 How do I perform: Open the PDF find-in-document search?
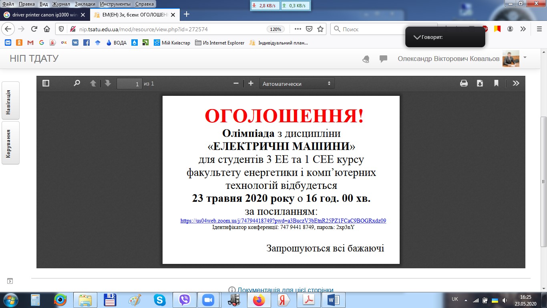(x=77, y=83)
